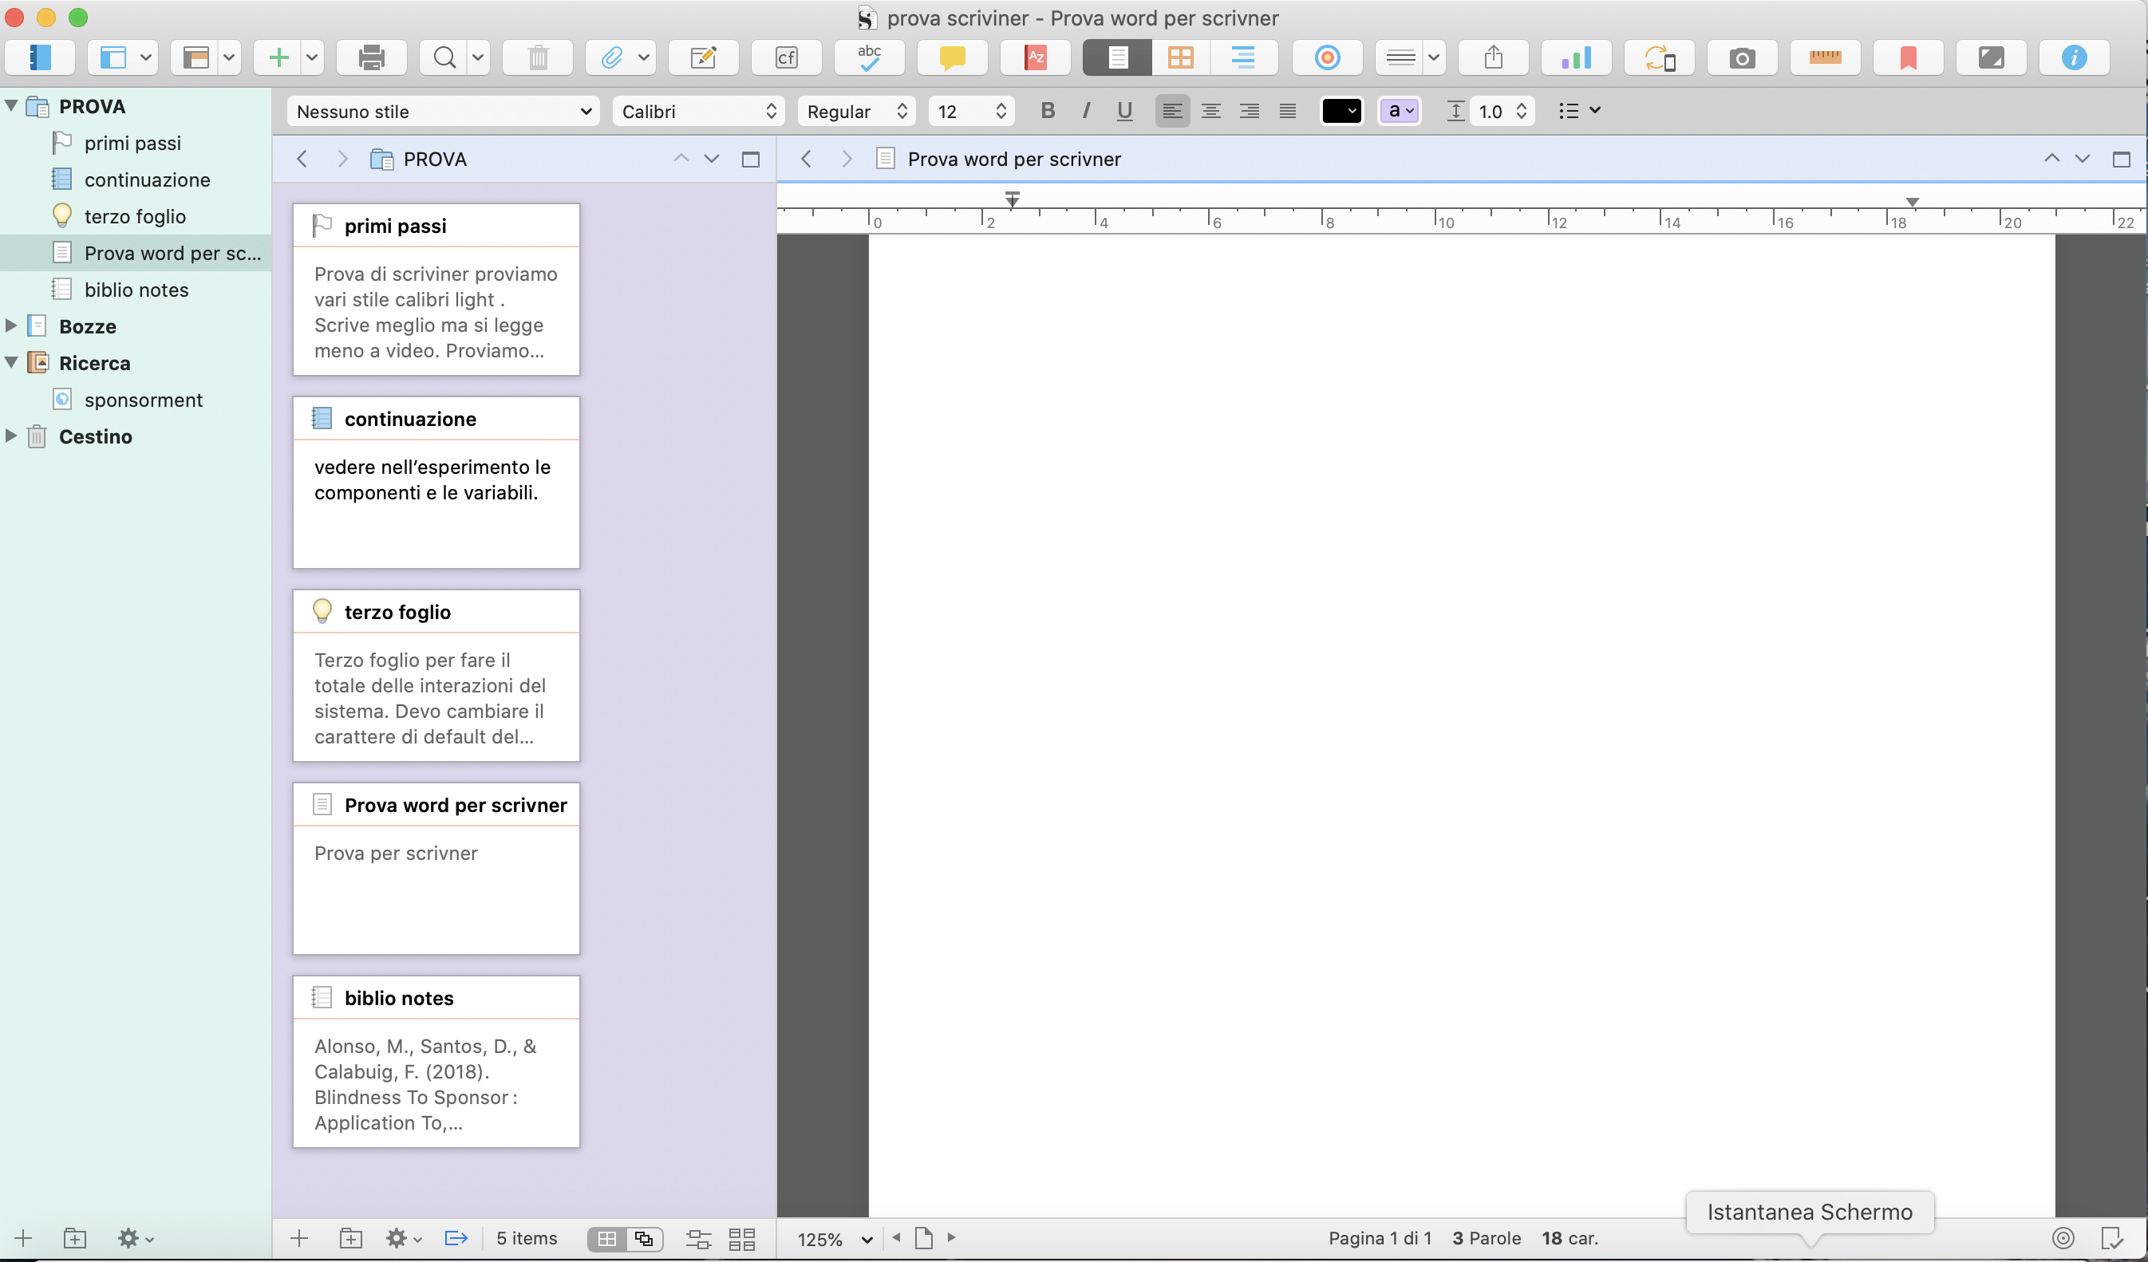Click the Istantanea Schermo tooltip label

1809,1212
